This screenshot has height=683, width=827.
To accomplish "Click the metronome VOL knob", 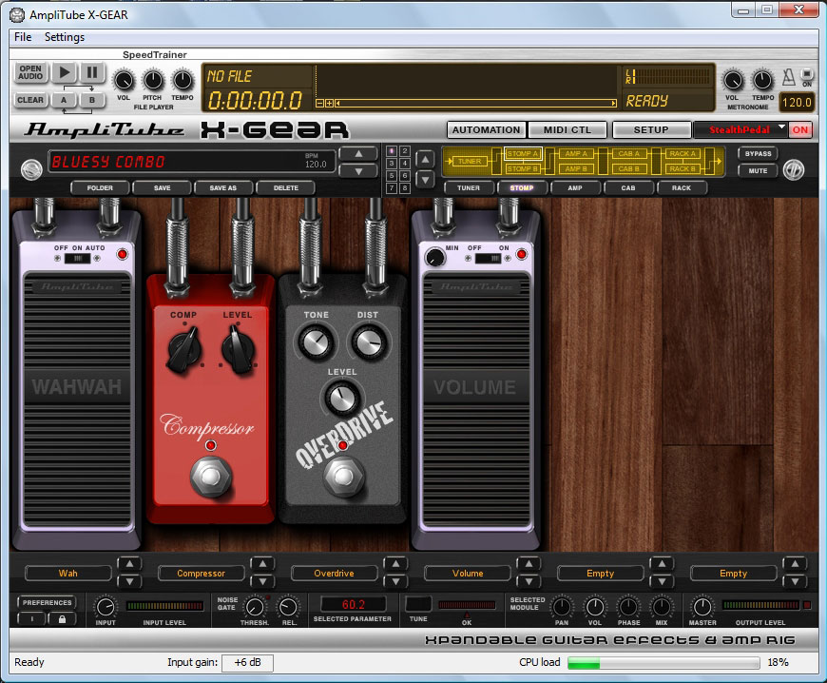I will click(733, 80).
